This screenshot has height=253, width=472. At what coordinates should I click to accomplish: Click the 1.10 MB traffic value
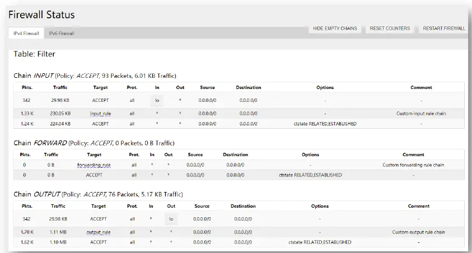58,242
